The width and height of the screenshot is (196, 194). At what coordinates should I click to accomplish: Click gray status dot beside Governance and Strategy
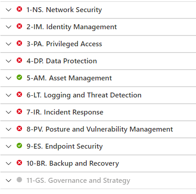(19, 180)
